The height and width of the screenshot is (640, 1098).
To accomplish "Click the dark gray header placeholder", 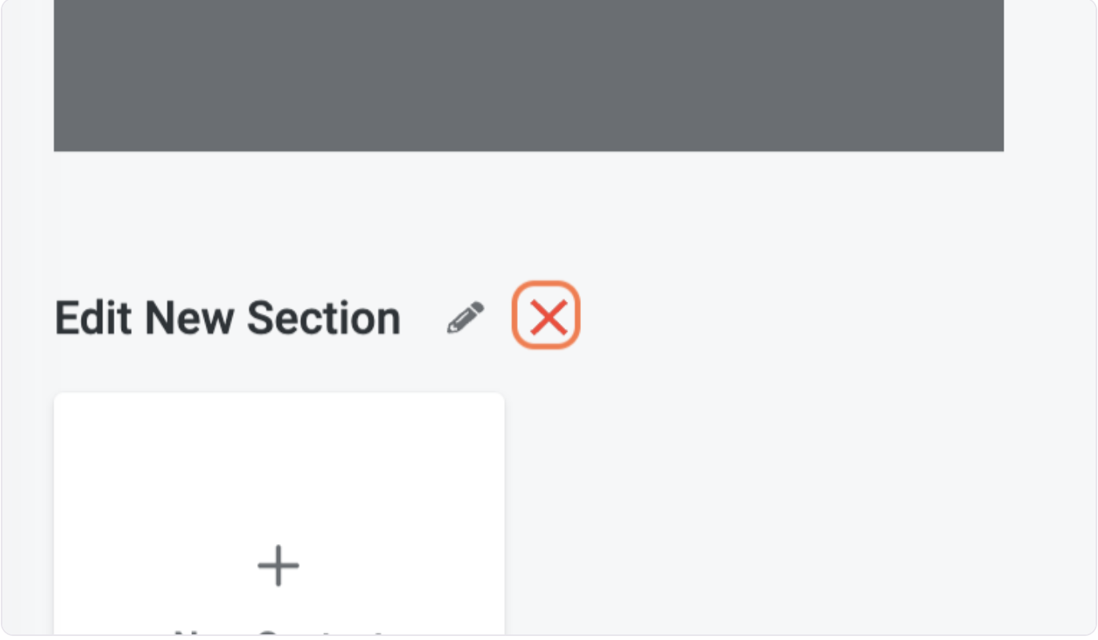I will 528,75.
